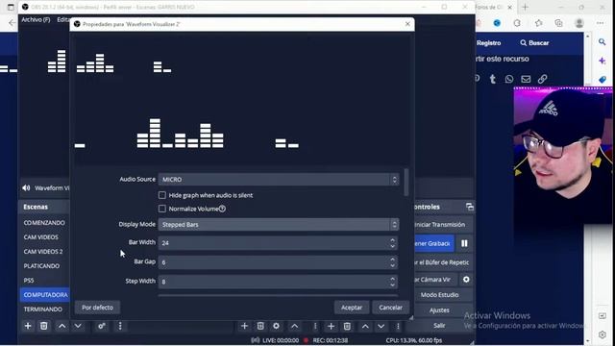Open Edge favorites star icon
Image resolution: width=615 pixels, height=346 pixels.
click(x=538, y=23)
